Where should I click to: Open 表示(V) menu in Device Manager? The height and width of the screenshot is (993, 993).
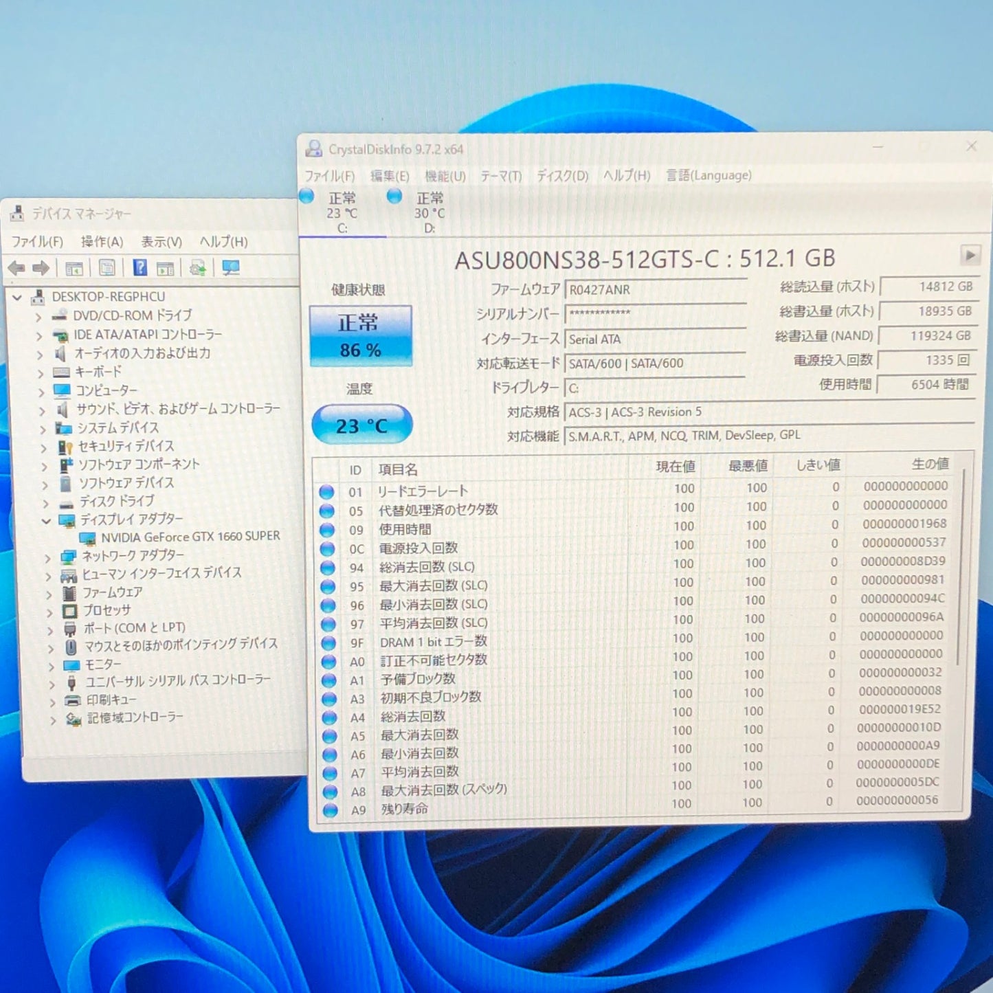(161, 242)
